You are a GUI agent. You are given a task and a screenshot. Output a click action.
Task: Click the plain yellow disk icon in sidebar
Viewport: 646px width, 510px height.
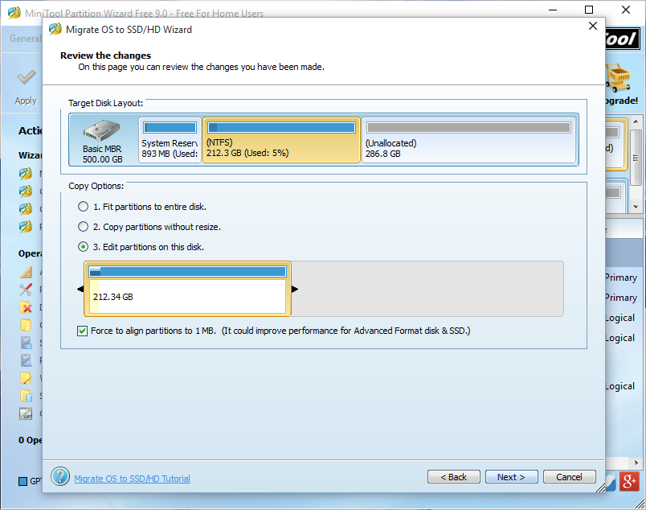pyautogui.click(x=26, y=325)
